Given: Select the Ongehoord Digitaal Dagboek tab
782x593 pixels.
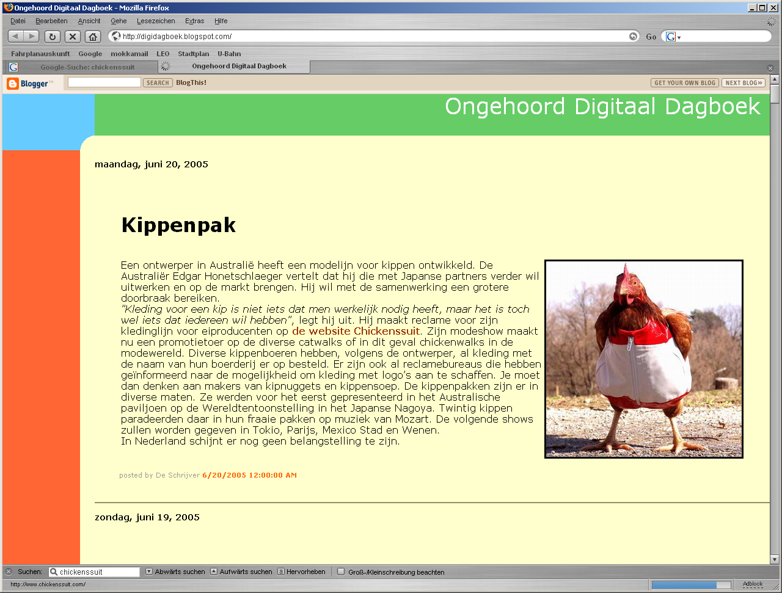Looking at the screenshot, I should [233, 66].
